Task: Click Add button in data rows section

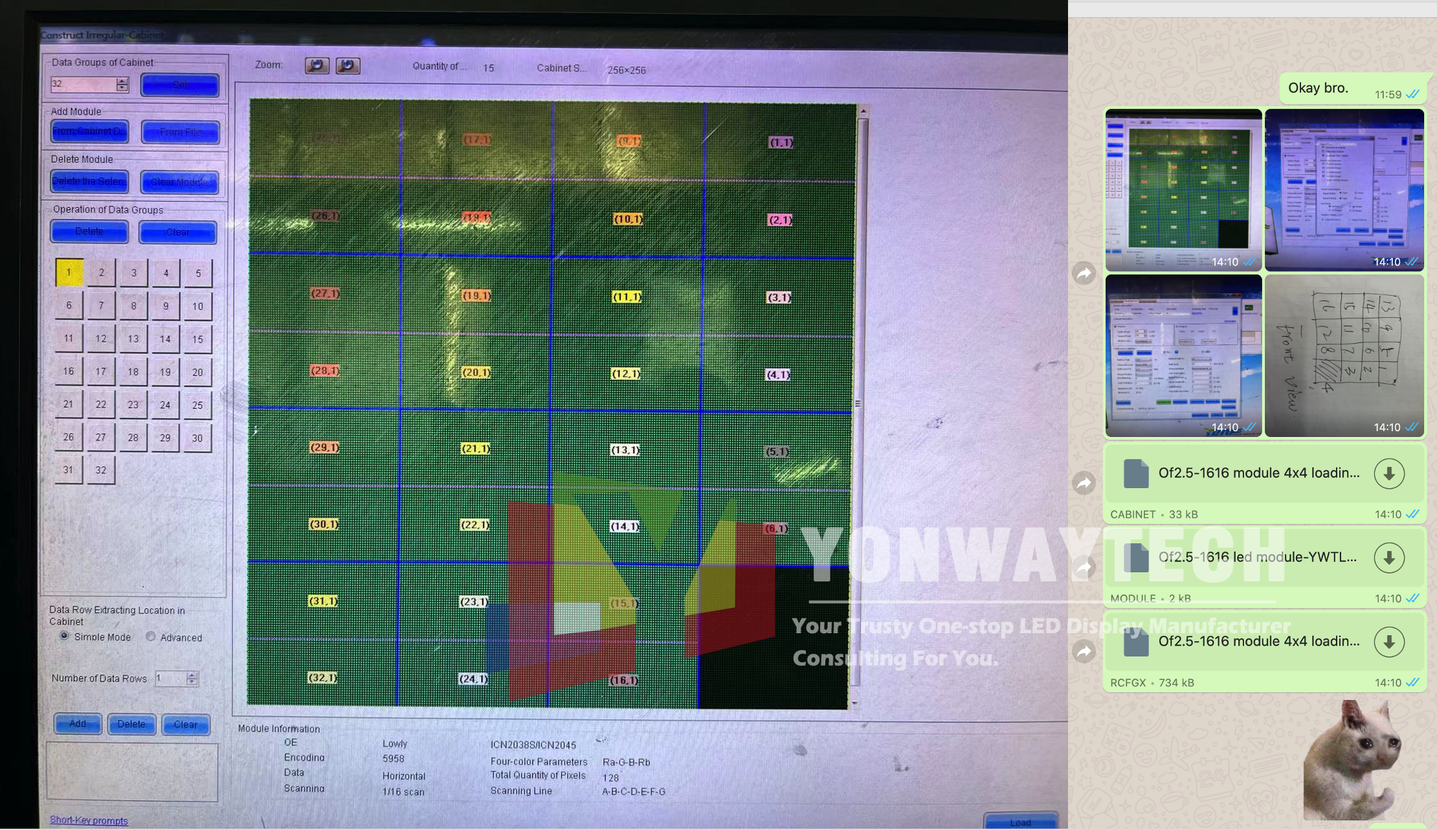Action: 77,723
